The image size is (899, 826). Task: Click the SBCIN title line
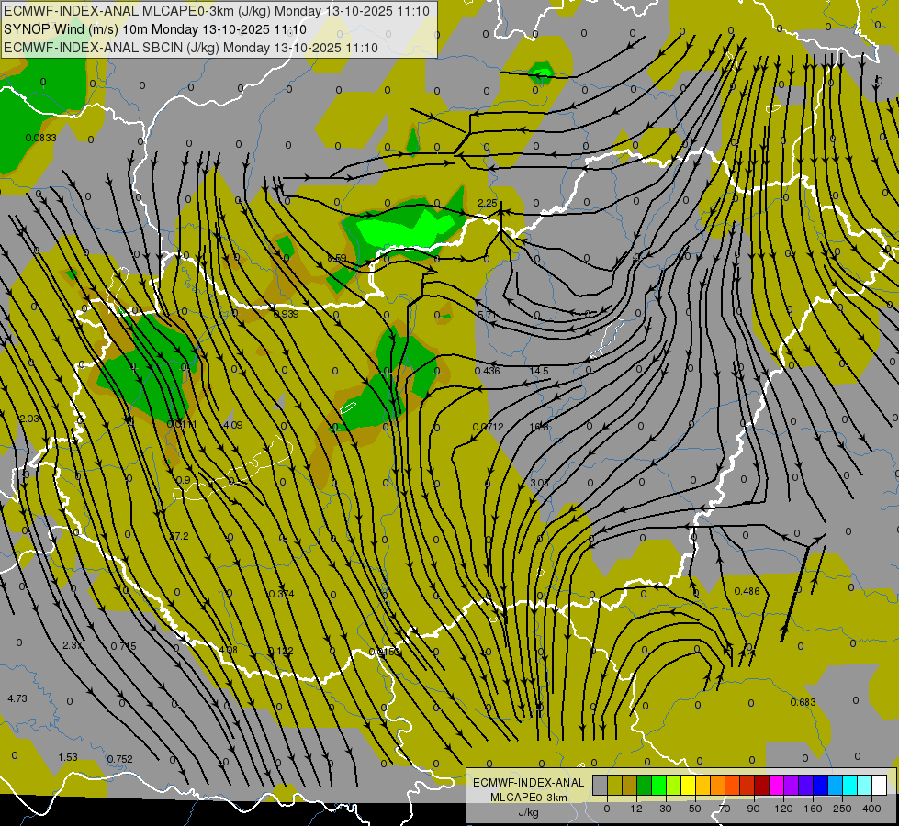point(191,48)
